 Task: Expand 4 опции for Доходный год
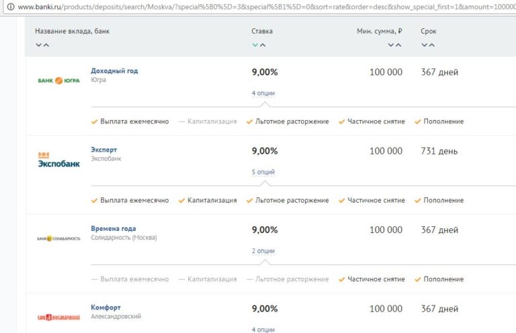click(x=263, y=93)
